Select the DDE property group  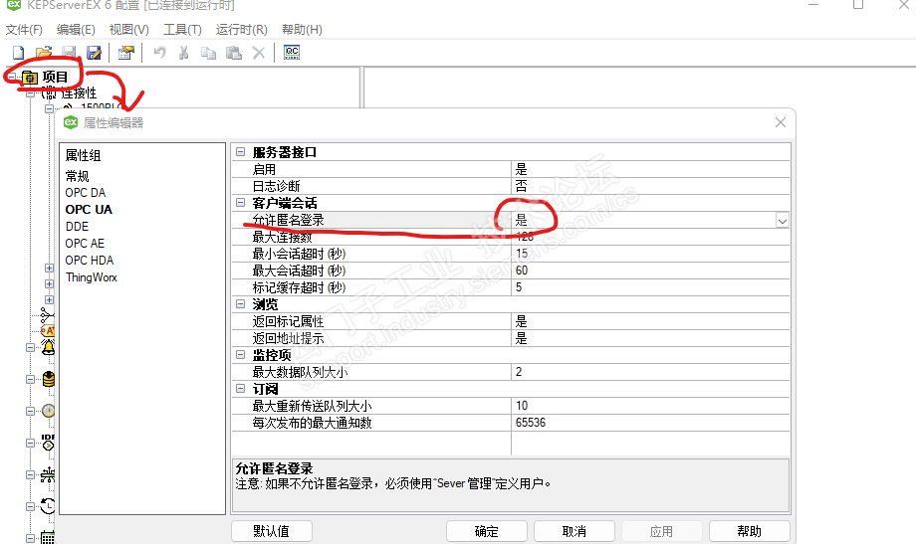coord(77,227)
